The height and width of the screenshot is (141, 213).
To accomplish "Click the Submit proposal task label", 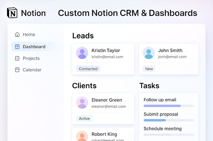I will click(x=161, y=114).
